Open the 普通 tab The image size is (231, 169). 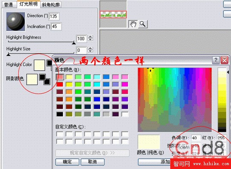tap(9, 5)
